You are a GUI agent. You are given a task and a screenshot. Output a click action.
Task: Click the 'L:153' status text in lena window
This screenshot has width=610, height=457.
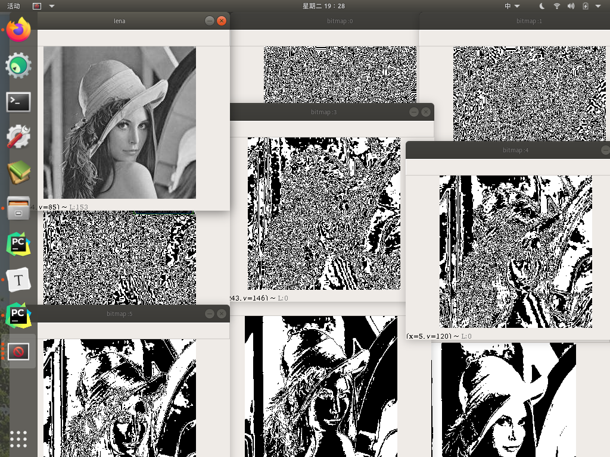click(79, 207)
